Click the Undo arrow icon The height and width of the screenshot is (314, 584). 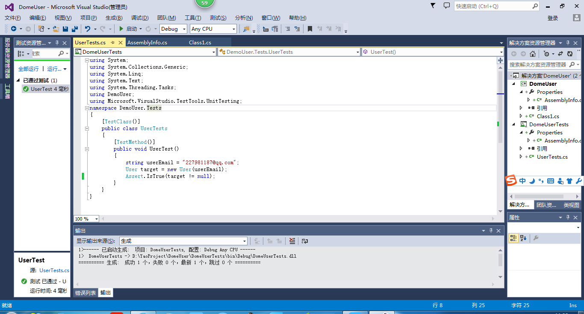pyautogui.click(x=88, y=29)
